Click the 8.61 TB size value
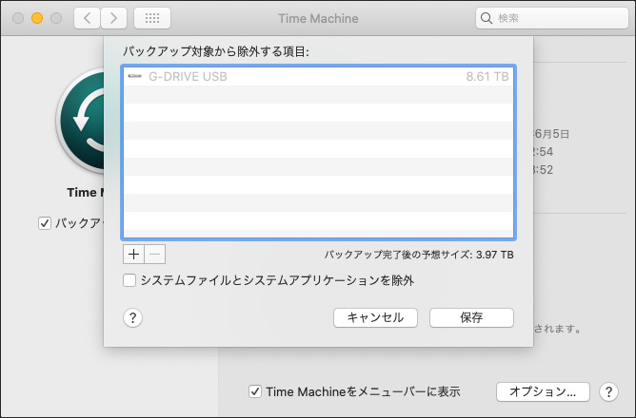636x418 pixels. pyautogui.click(x=487, y=77)
